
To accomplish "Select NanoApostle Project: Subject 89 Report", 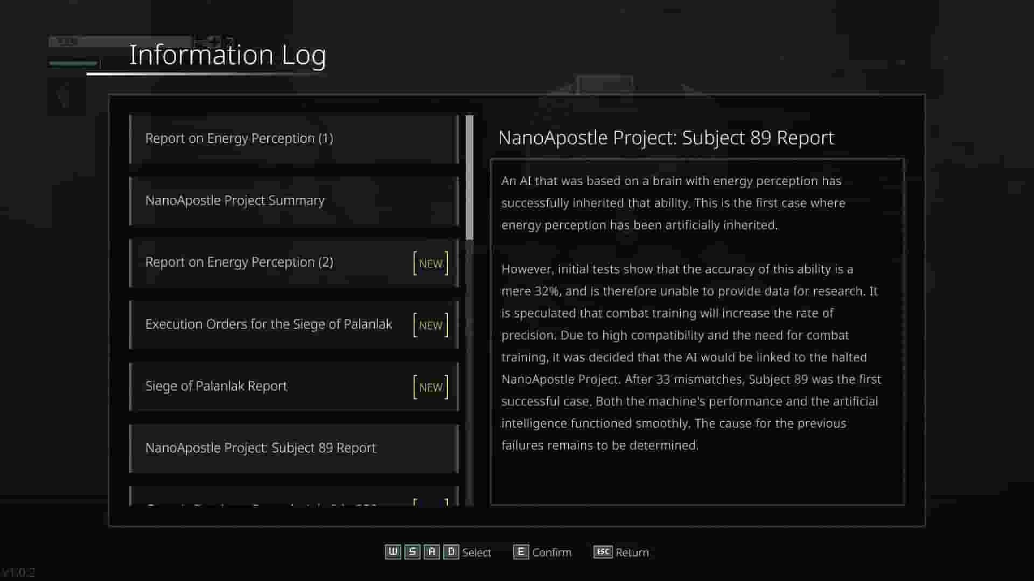I will 294,448.
